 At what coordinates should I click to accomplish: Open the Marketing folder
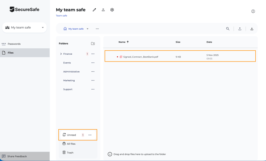click(69, 80)
